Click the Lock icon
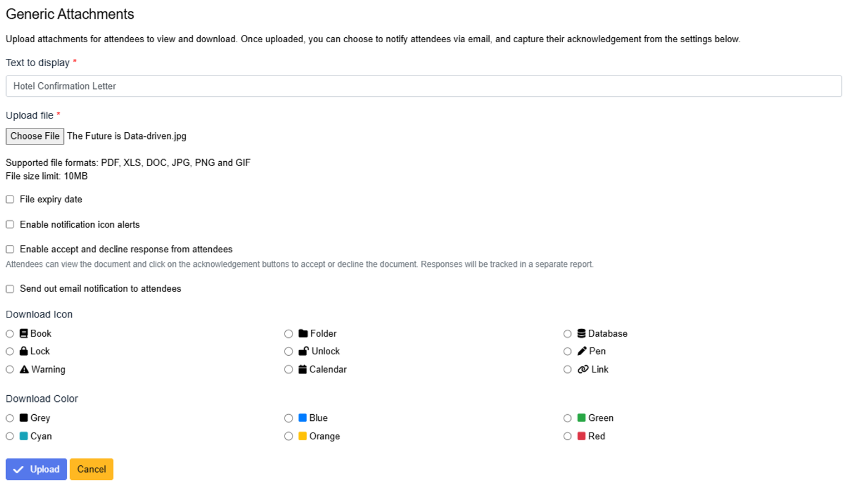 23,351
